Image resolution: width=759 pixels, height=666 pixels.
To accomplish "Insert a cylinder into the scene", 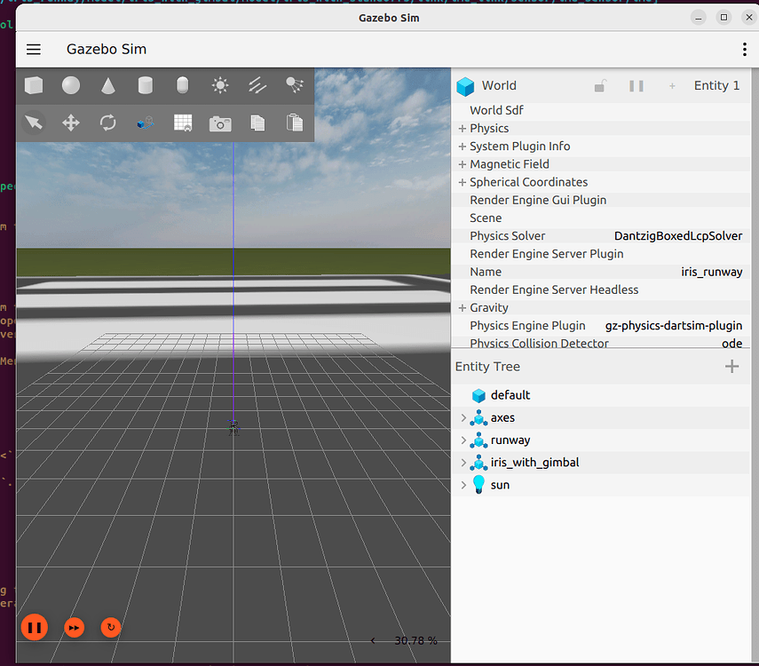I will click(145, 86).
